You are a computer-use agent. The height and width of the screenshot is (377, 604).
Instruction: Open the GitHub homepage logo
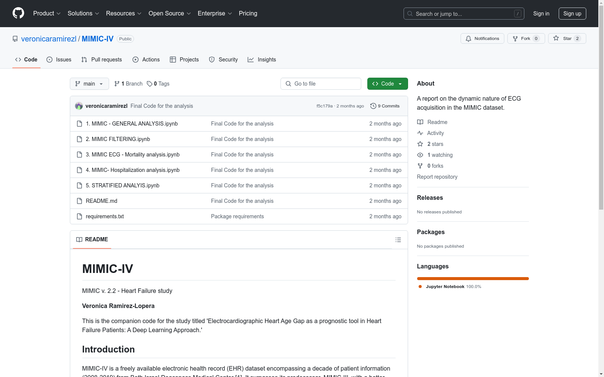pos(18,13)
